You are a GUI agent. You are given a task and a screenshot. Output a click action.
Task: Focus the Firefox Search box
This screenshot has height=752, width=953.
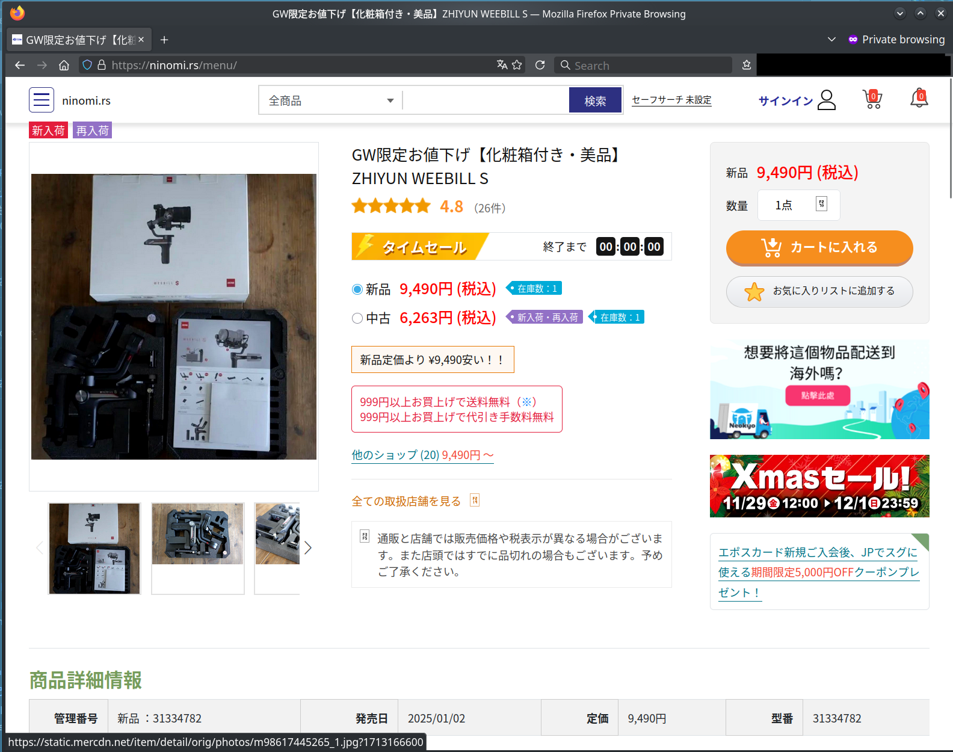[643, 65]
